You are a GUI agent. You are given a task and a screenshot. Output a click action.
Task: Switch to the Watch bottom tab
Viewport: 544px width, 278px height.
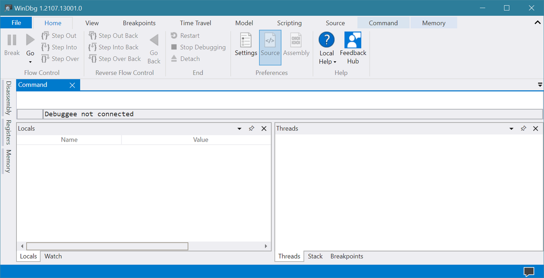[x=53, y=256]
